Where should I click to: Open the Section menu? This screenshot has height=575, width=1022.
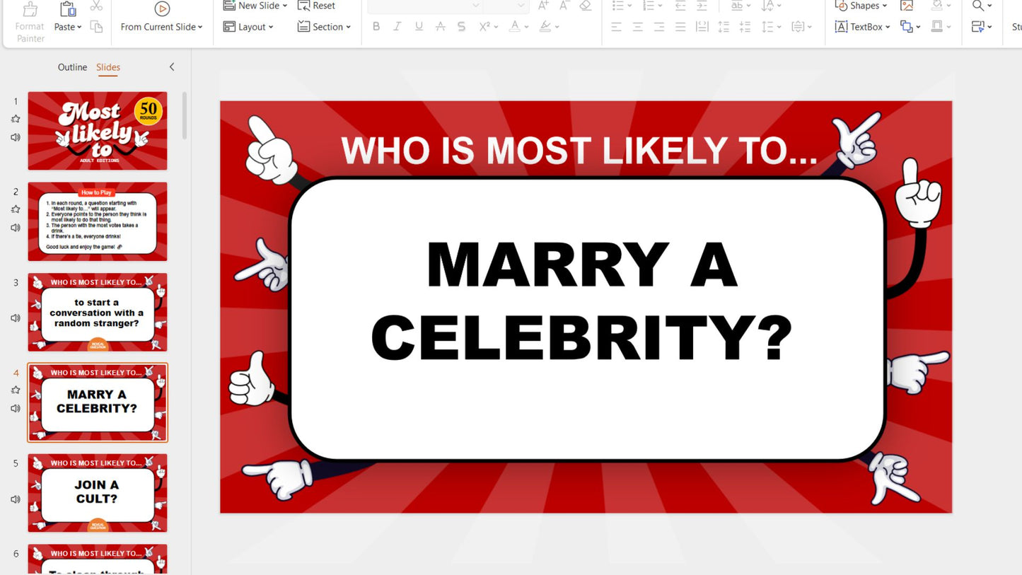(x=324, y=27)
